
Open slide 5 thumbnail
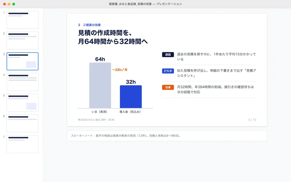click(x=23, y=103)
